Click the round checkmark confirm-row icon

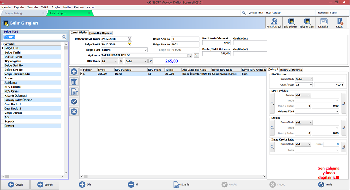coord(74,102)
